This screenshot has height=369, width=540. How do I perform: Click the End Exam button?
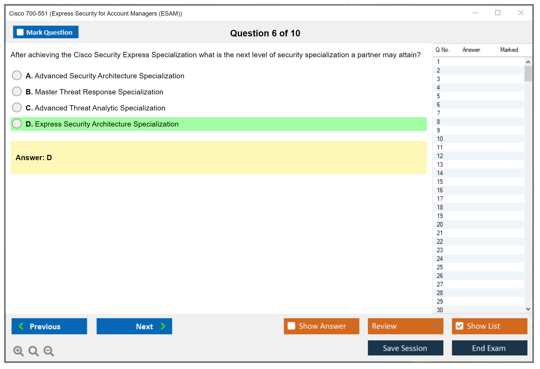click(x=489, y=348)
